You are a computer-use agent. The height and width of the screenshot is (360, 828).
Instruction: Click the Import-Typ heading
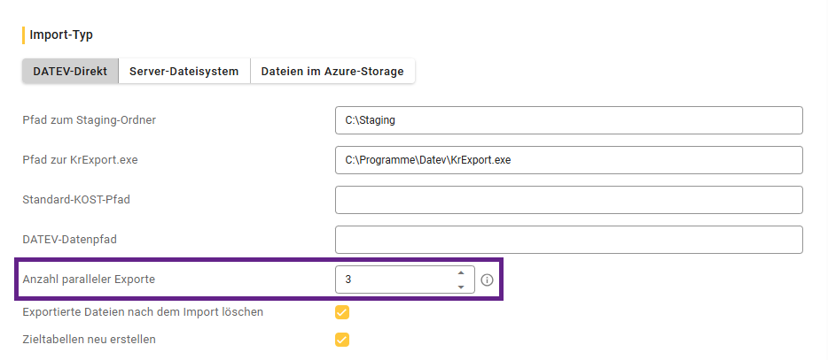pos(61,35)
